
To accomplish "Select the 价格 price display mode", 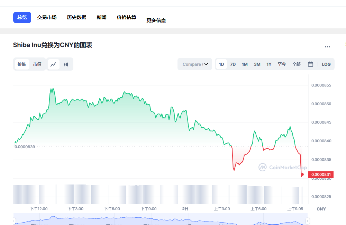I will [x=21, y=64].
